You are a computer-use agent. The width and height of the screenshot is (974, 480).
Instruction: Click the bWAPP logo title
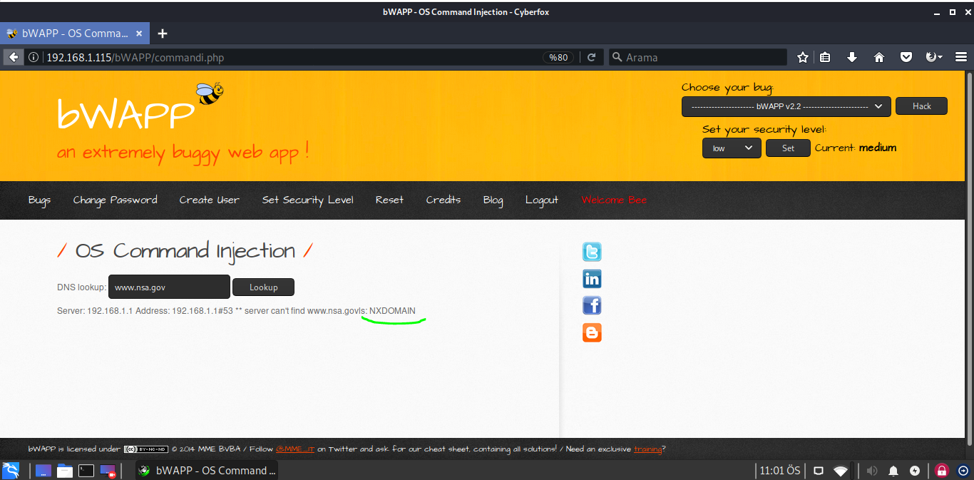coord(125,113)
